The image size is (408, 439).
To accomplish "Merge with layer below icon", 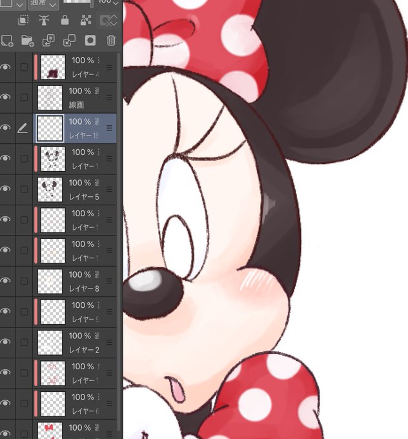I will pyautogui.click(x=69, y=41).
